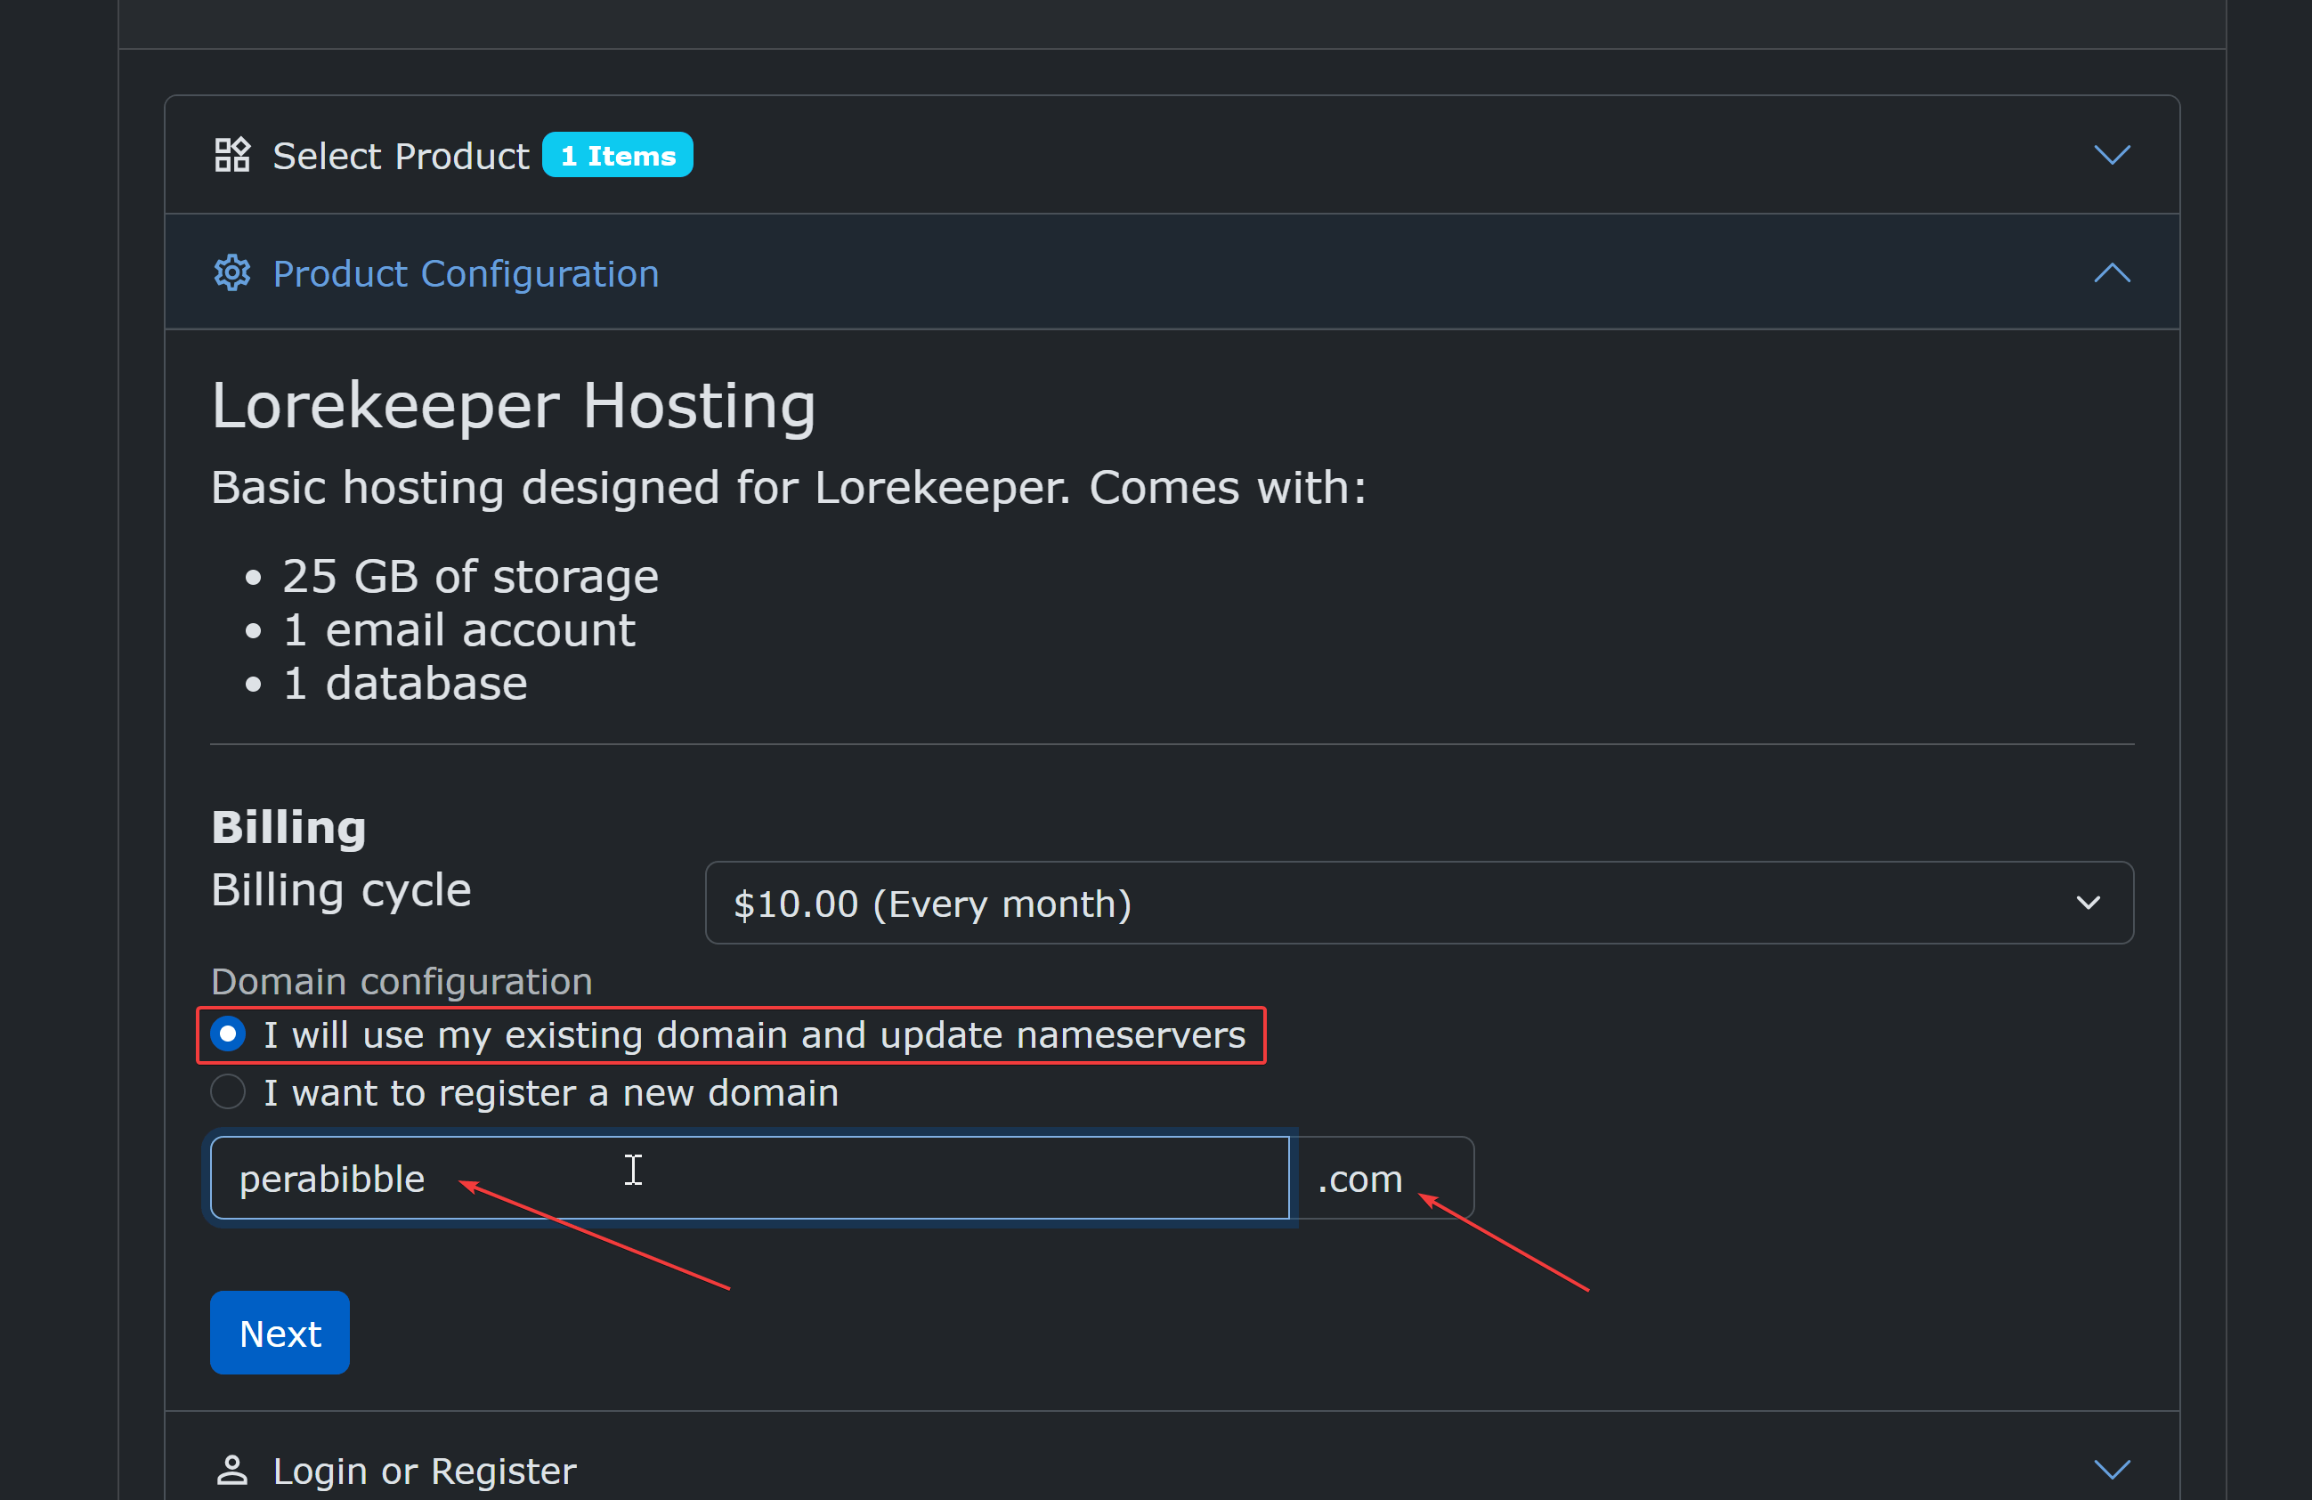Screen dimensions: 2312x1500
Task: Click the Product Configuration header text
Action: 466,274
